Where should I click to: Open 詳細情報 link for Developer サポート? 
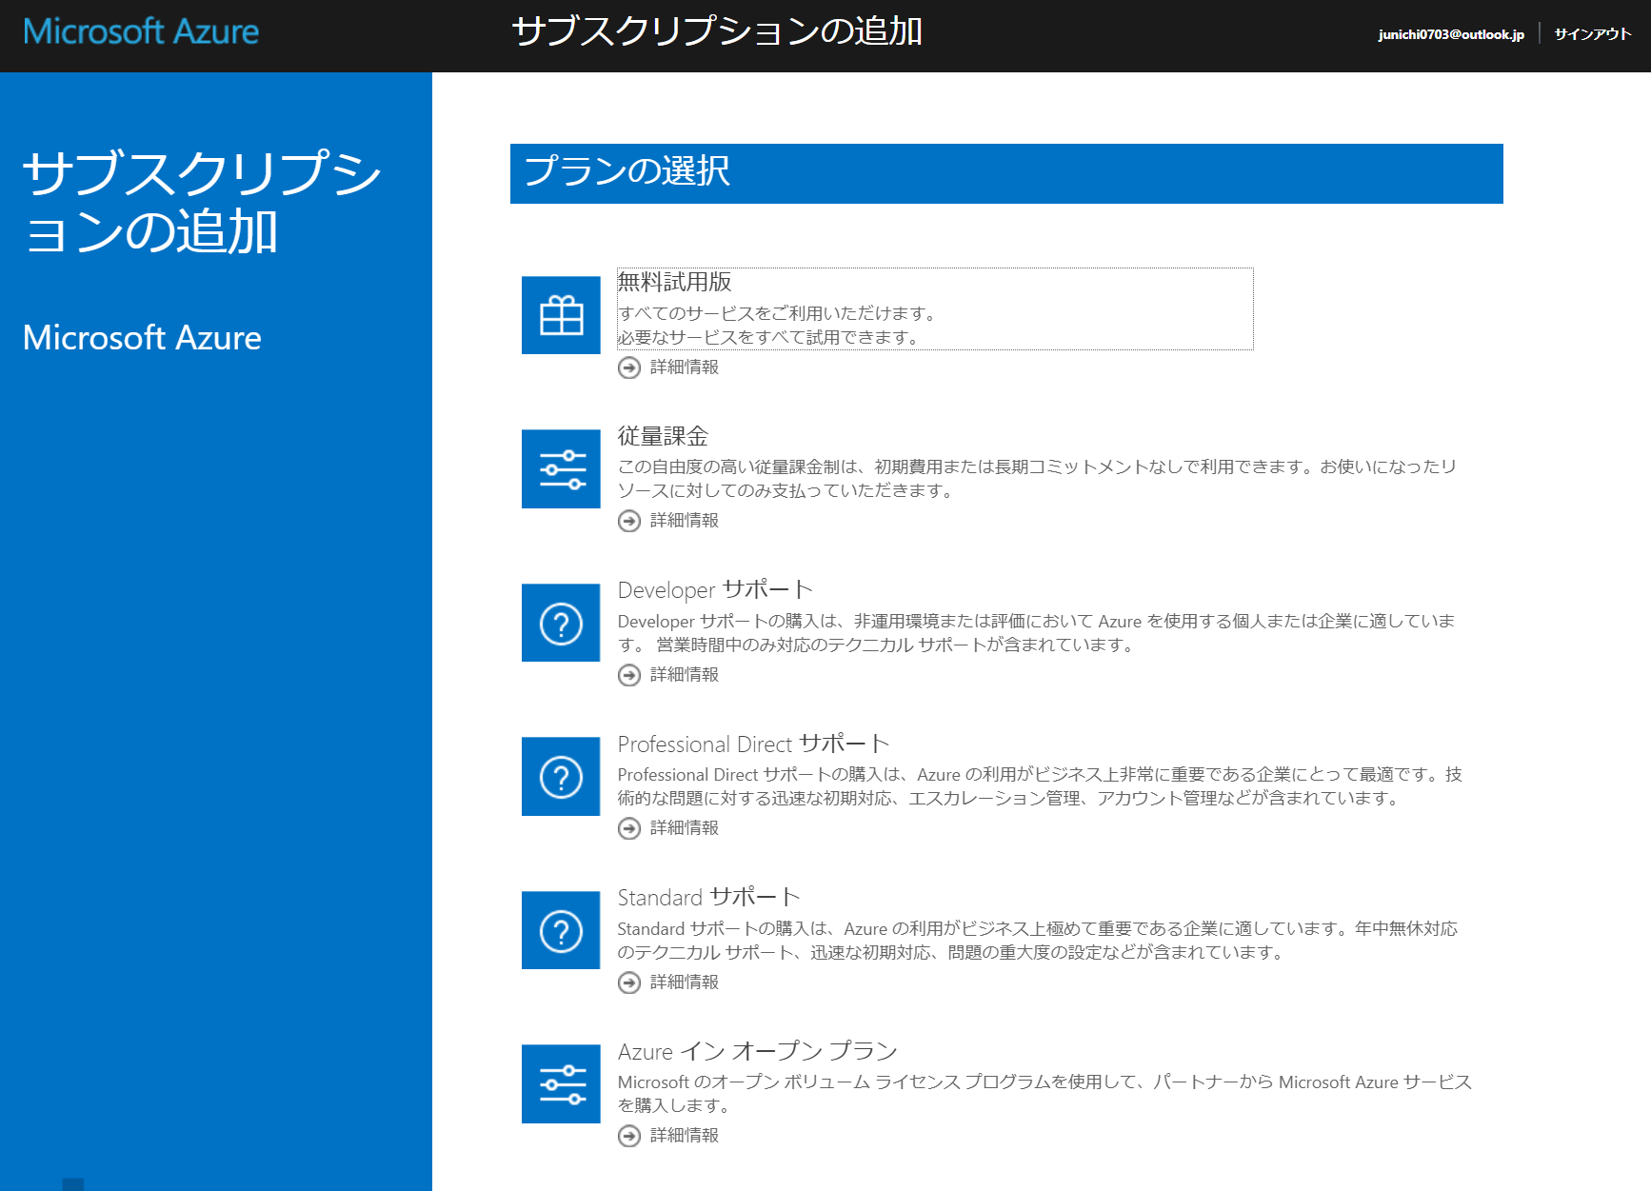pyautogui.click(x=685, y=675)
